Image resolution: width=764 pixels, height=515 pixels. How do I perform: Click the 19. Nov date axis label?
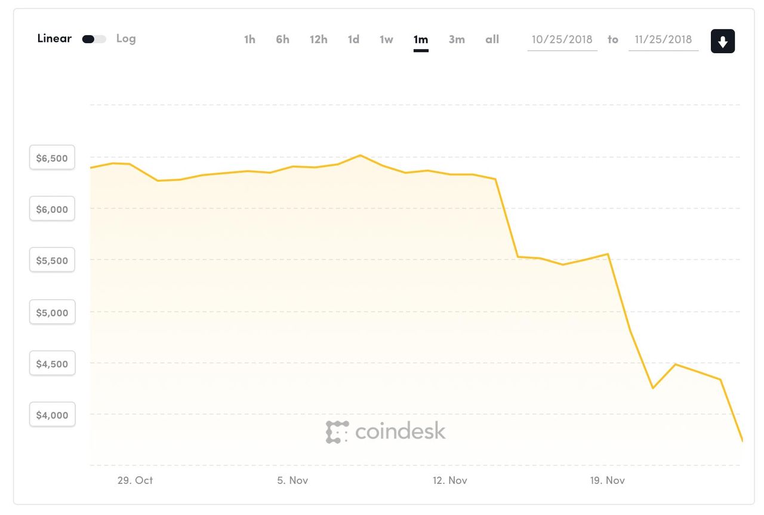(x=607, y=480)
